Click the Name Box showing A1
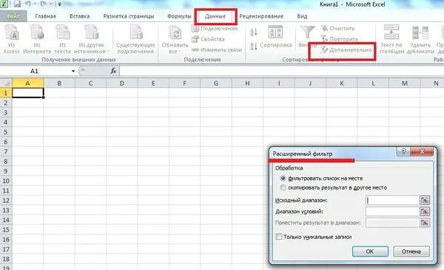444x270 pixels. [35, 71]
